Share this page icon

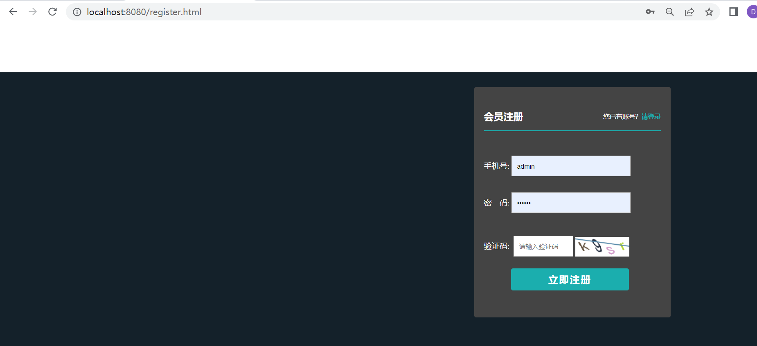tap(689, 12)
